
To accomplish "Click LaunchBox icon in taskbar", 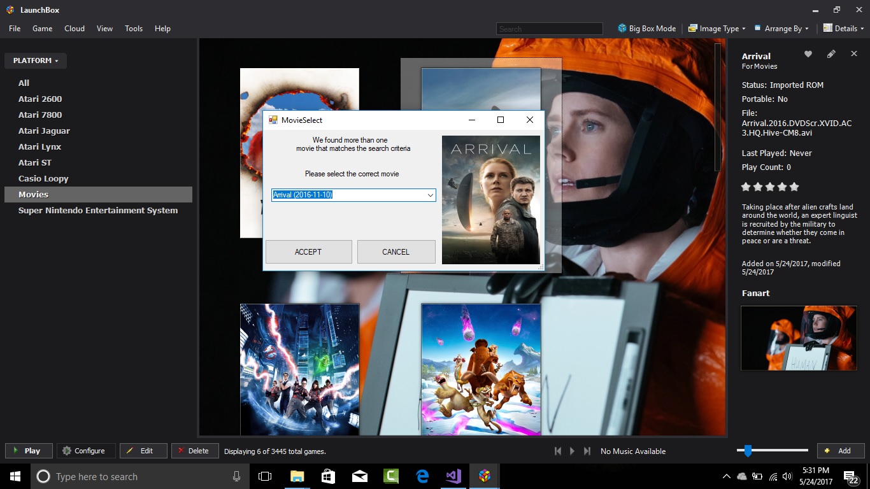I will tap(484, 476).
